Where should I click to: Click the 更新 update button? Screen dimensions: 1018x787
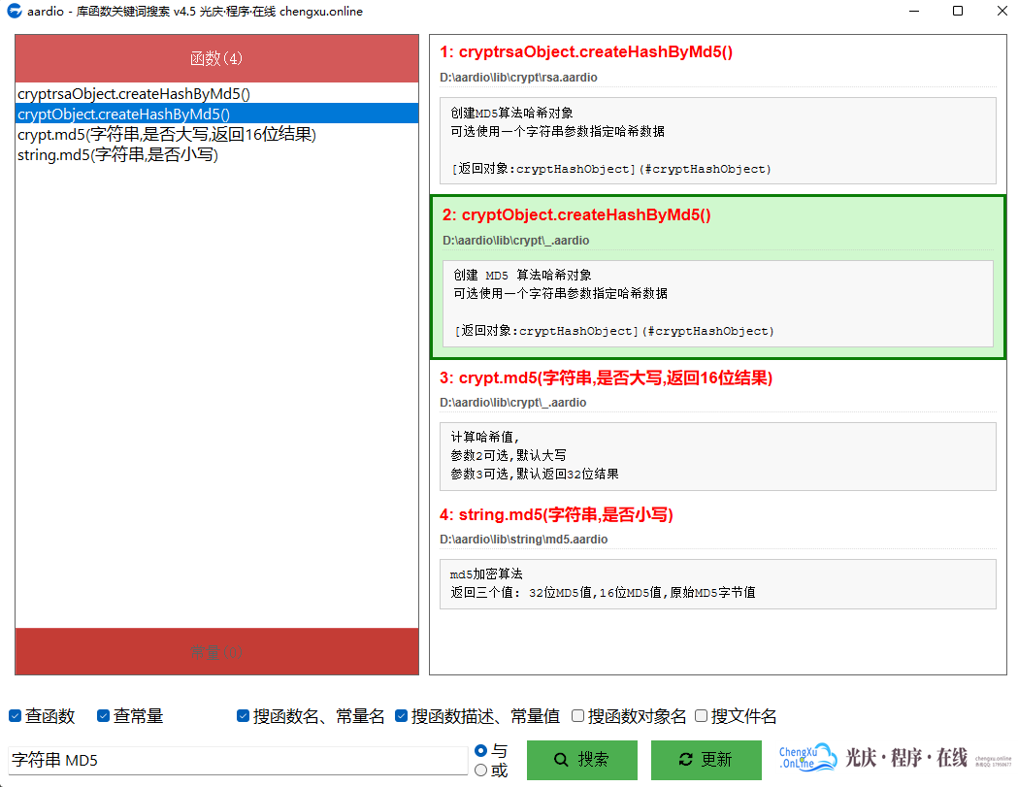tap(706, 760)
